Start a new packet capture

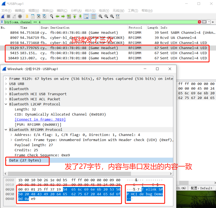click(x=3, y=16)
